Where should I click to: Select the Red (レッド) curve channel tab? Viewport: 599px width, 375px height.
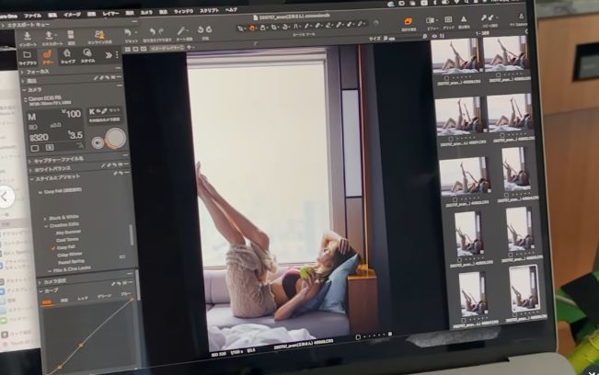[83, 299]
